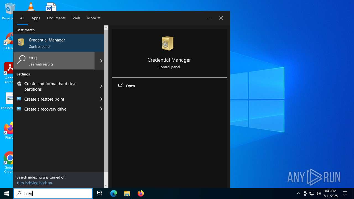
Task: Open File Explorer from the taskbar
Action: pyautogui.click(x=127, y=193)
